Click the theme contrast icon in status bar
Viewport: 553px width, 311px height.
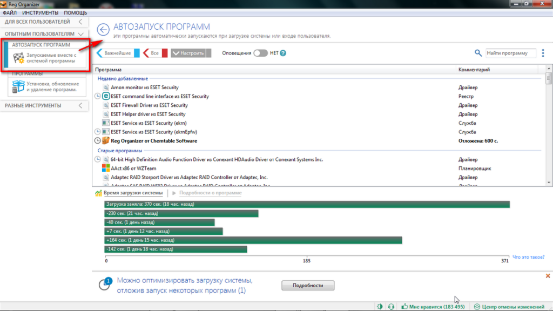[380, 307]
